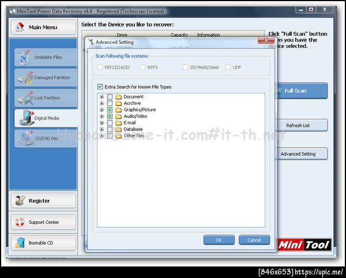
Task: Click the Other files folder icon
Action: (x=119, y=136)
